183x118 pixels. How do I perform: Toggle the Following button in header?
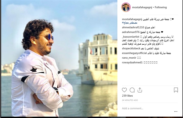point(161,7)
